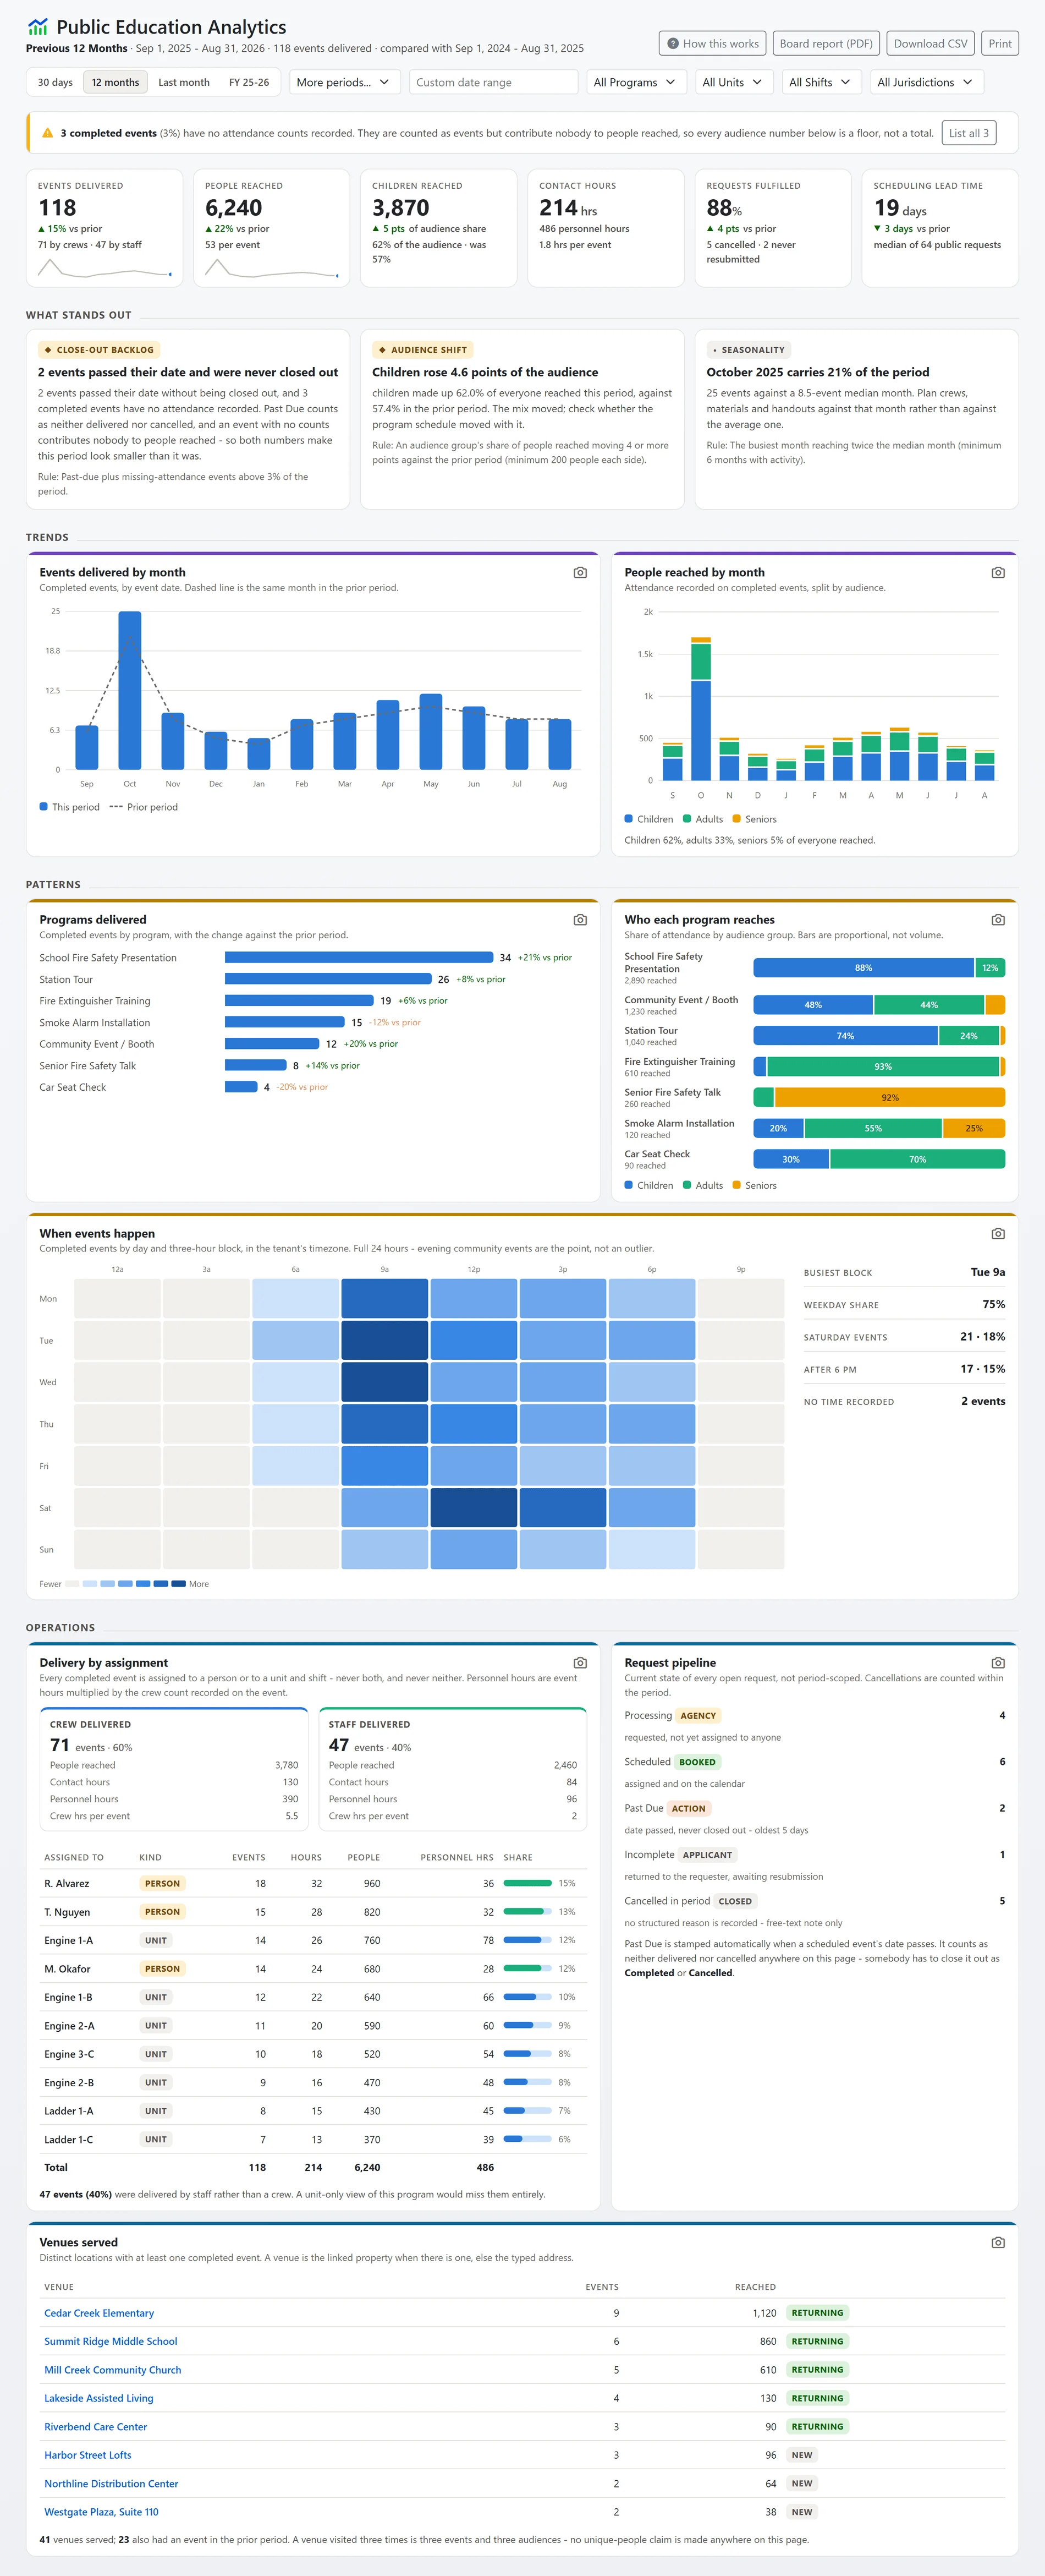Click the Public Education Analytics chart logo
1045x2576 pixels.
(38, 27)
